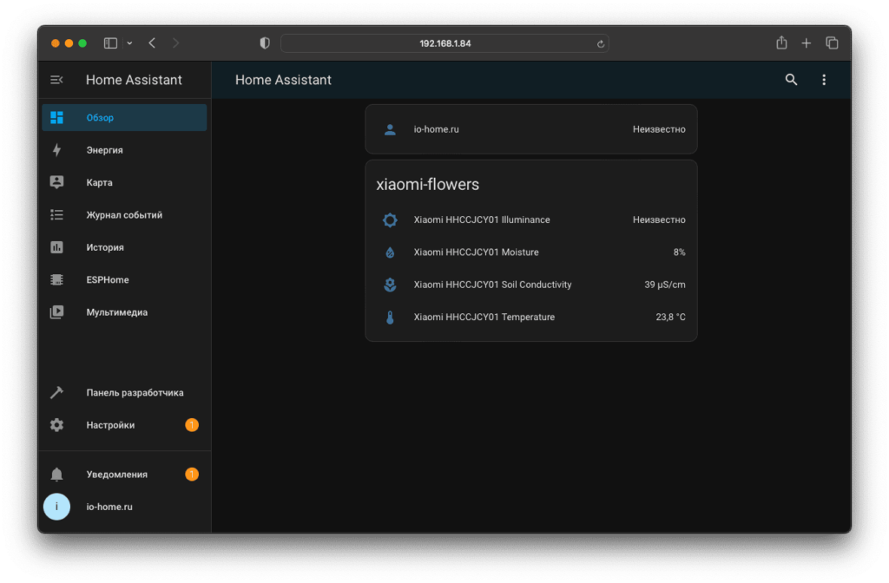The image size is (889, 583).
Task: Open the io-home.ru user profile avatar
Action: (x=56, y=507)
